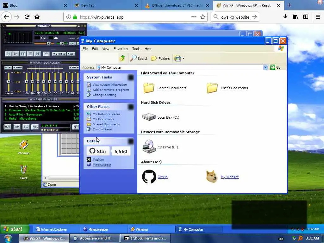Toggle Winamp SHUFFLE button

point(59,54)
